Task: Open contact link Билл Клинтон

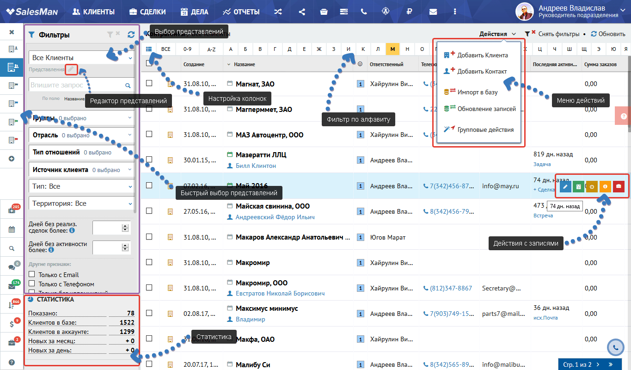Action: coord(256,166)
